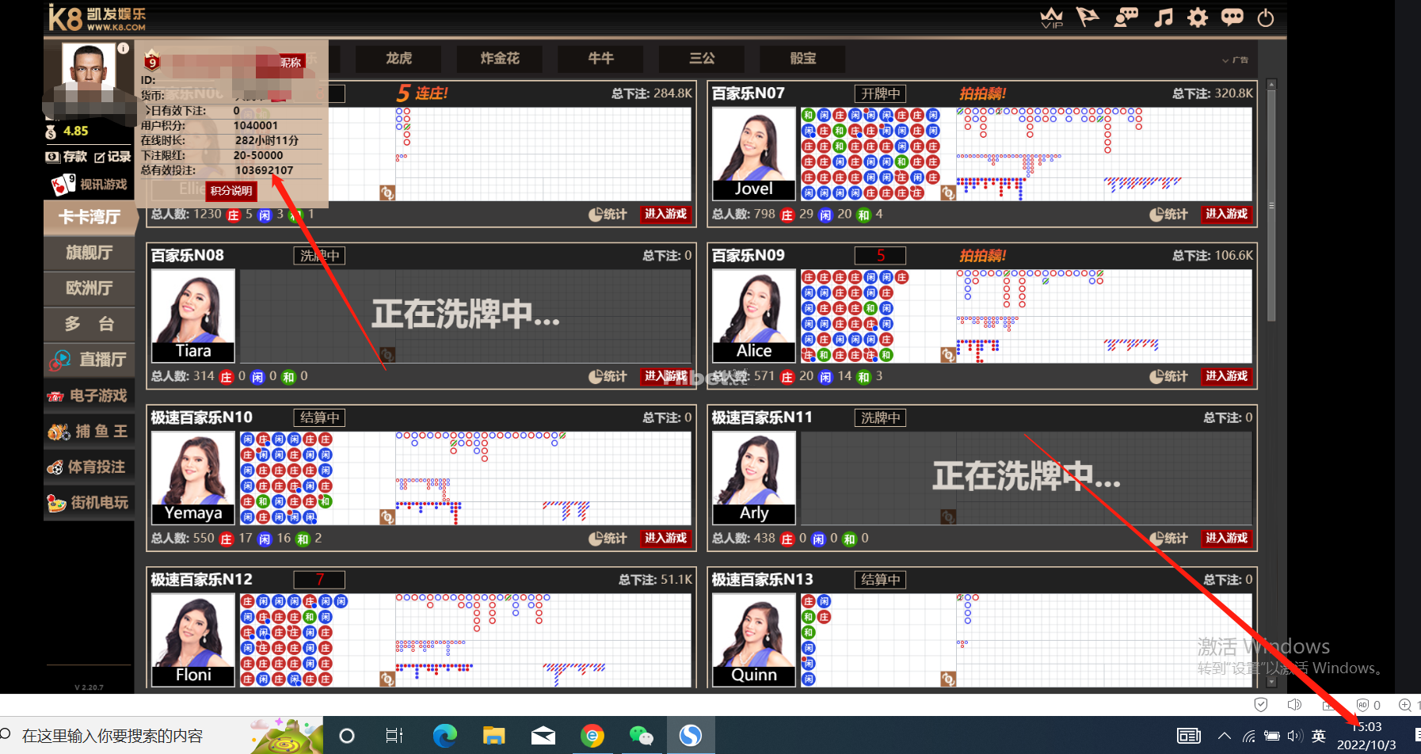The width and height of the screenshot is (1421, 754).
Task: Toggle browser sound speaker in status bar
Action: pos(1294,705)
